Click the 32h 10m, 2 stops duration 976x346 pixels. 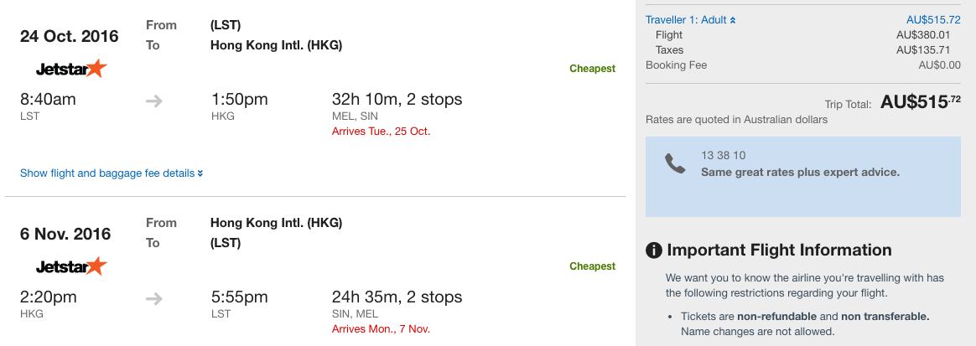pos(397,99)
